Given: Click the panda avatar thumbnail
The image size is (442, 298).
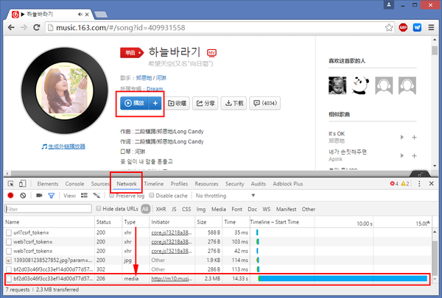Looking at the screenshot, I should click(x=360, y=85).
